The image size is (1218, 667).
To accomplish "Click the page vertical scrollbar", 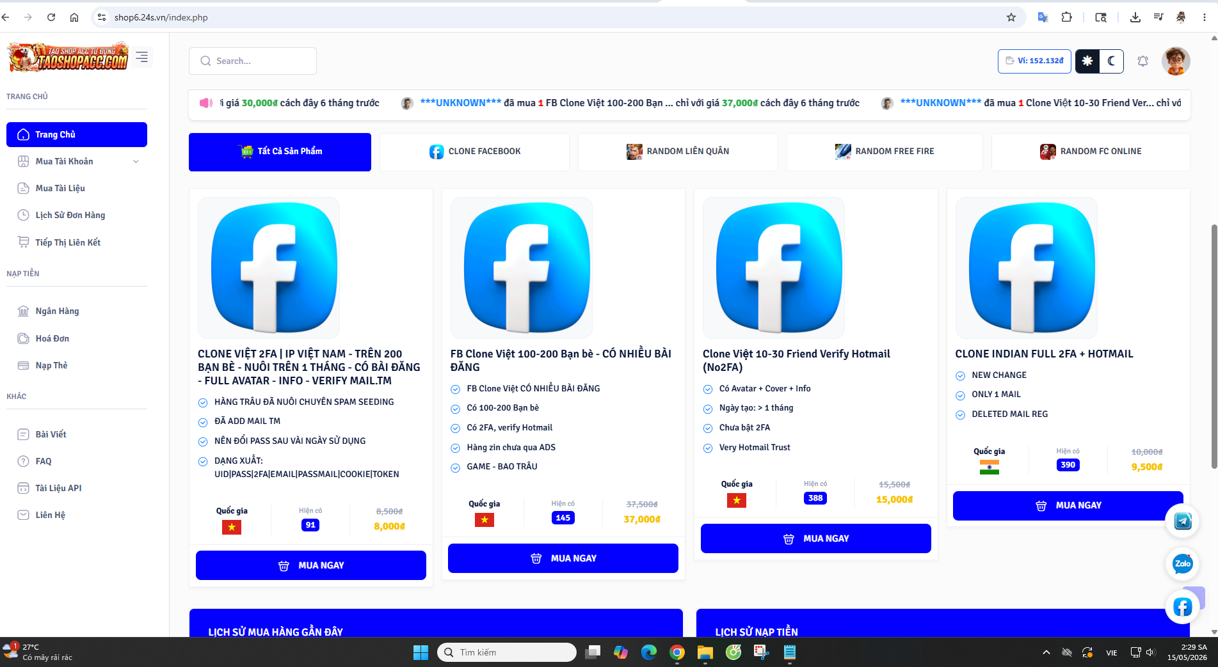I will click(x=1214, y=346).
